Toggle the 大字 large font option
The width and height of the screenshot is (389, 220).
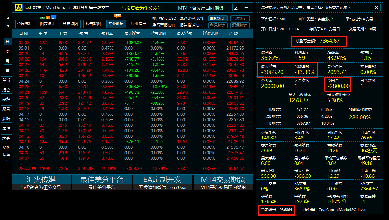pyautogui.click(x=6, y=138)
